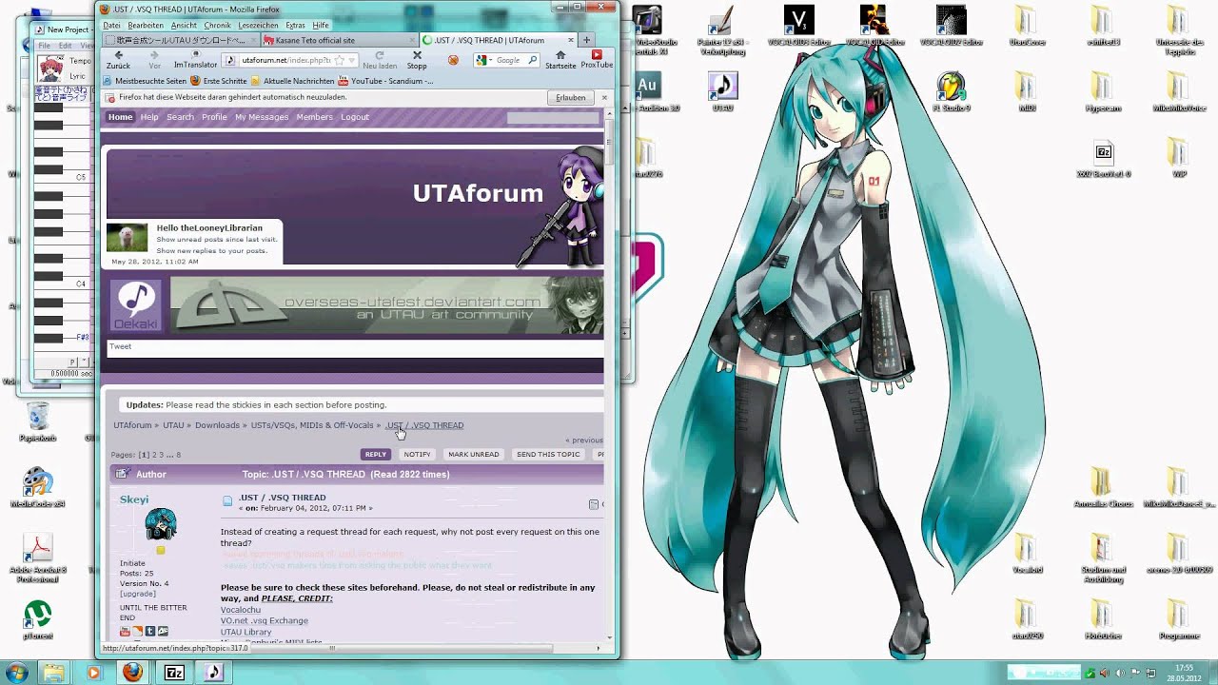1218x685 pixels.
Task: Open the VOCALOID2 Editor desktop shortcut
Action: coord(952,27)
